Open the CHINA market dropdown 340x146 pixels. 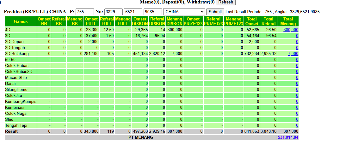(184, 12)
